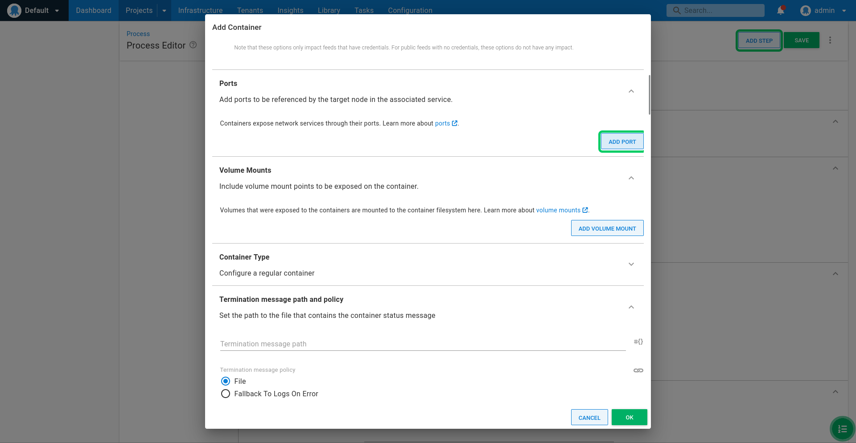Click the dialog's vertical scrollbar thumb

point(649,94)
